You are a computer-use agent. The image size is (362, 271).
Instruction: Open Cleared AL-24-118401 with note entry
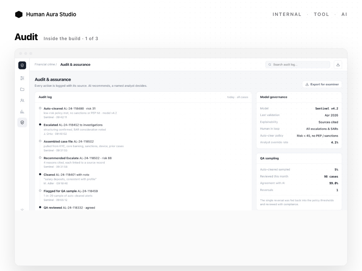pos(70,179)
